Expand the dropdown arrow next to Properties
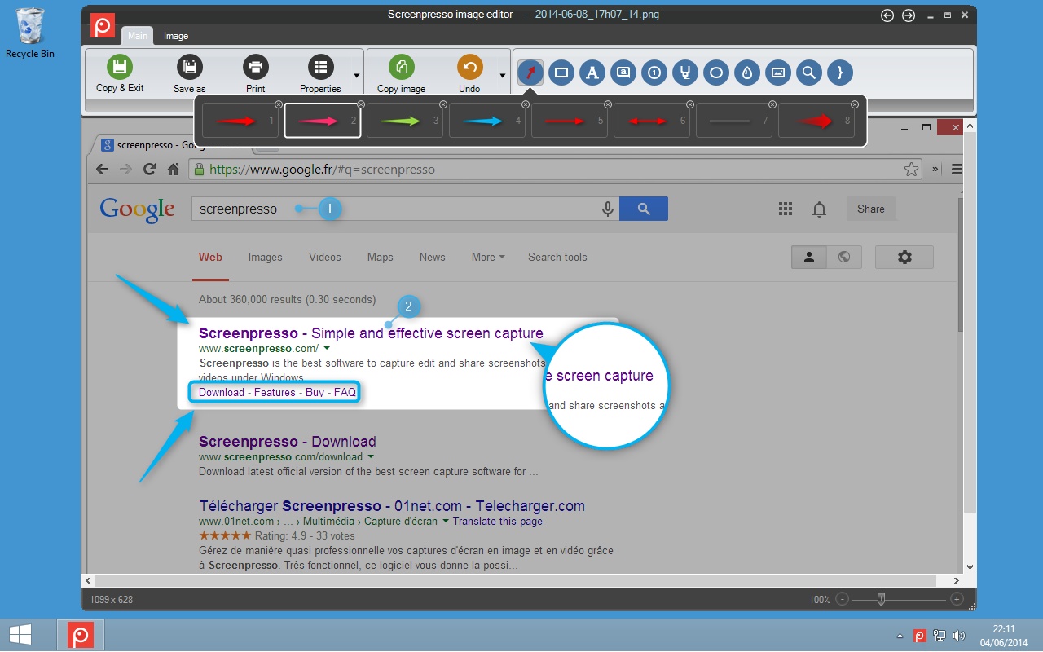Viewport: 1043px width, 652px height. click(357, 75)
